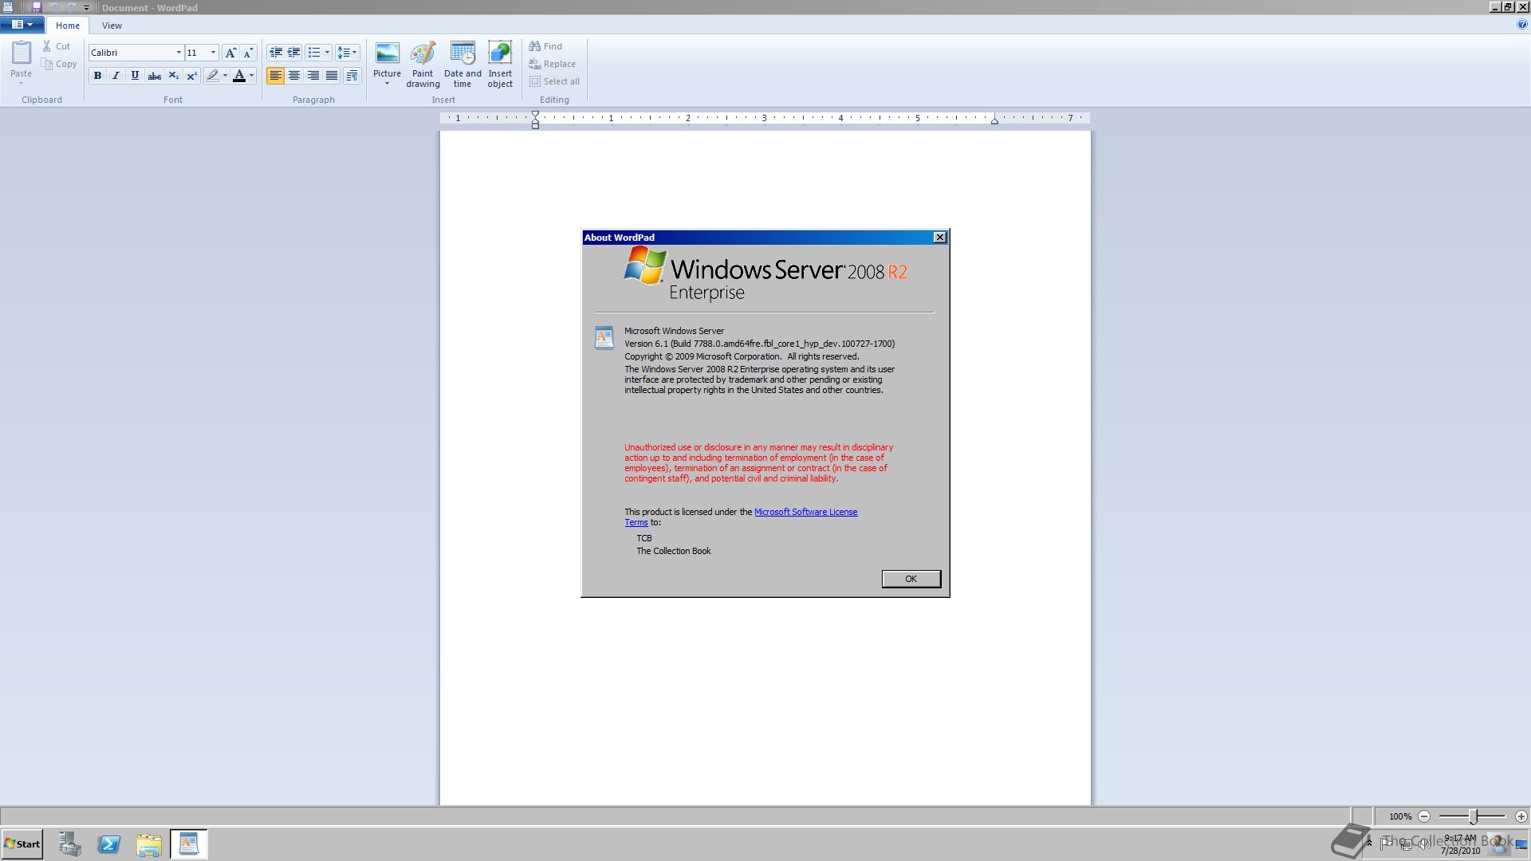Select Align text left
1531x861 pixels.
[x=275, y=76]
